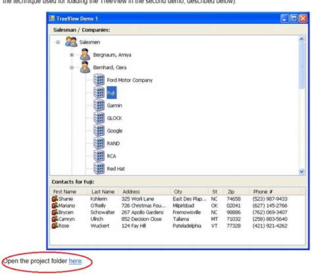Select the highlighted Fuji company node

point(111,93)
